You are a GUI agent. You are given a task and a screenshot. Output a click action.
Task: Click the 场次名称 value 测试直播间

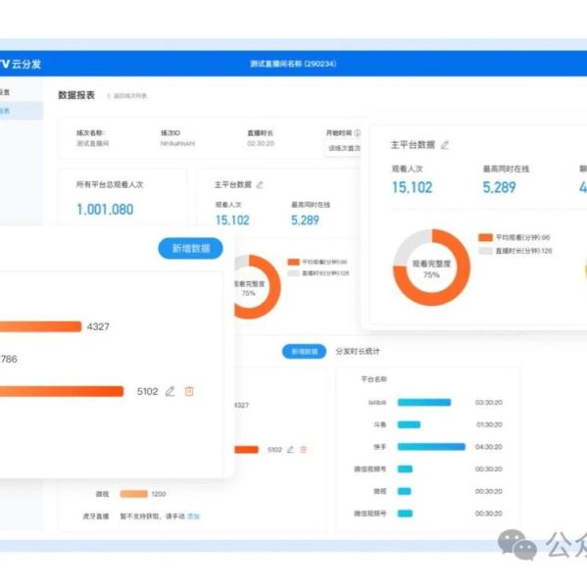click(x=93, y=144)
